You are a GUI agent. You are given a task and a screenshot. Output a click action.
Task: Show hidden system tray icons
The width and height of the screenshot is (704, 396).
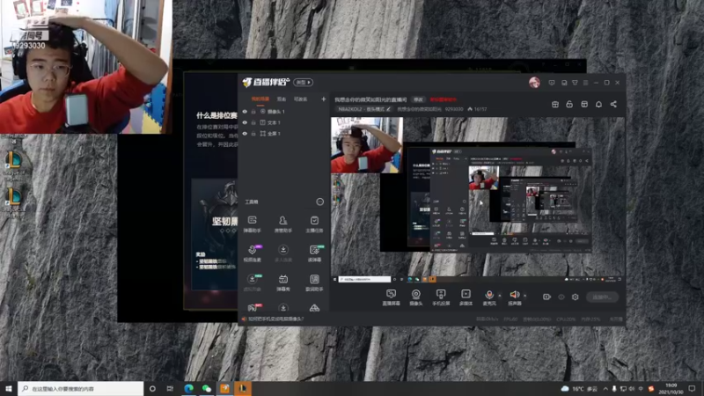click(605, 388)
